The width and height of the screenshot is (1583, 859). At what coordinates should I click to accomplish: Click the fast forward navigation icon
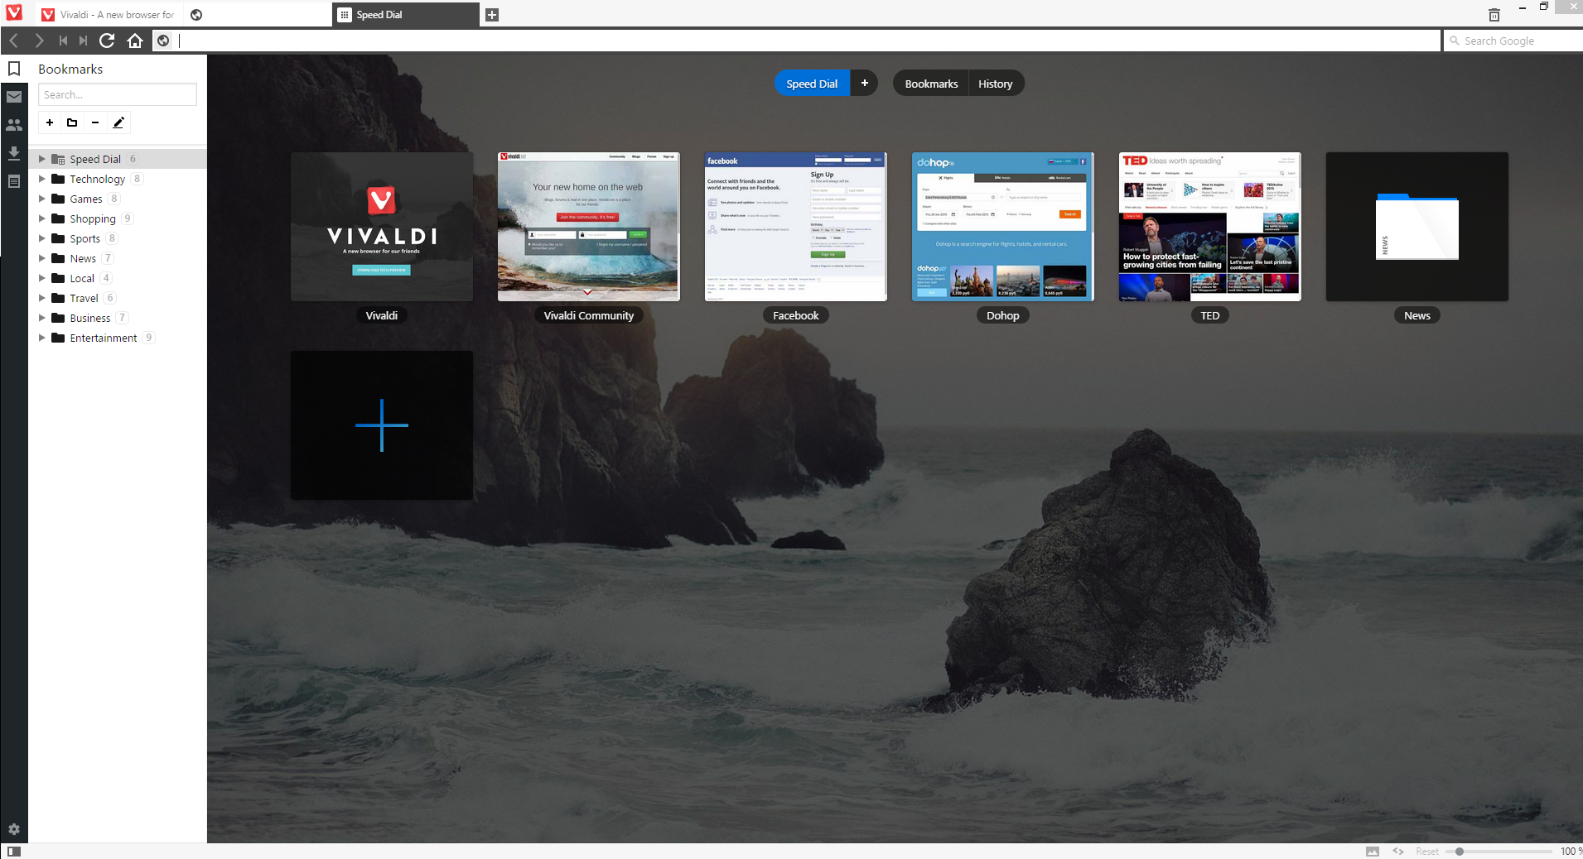pos(83,41)
